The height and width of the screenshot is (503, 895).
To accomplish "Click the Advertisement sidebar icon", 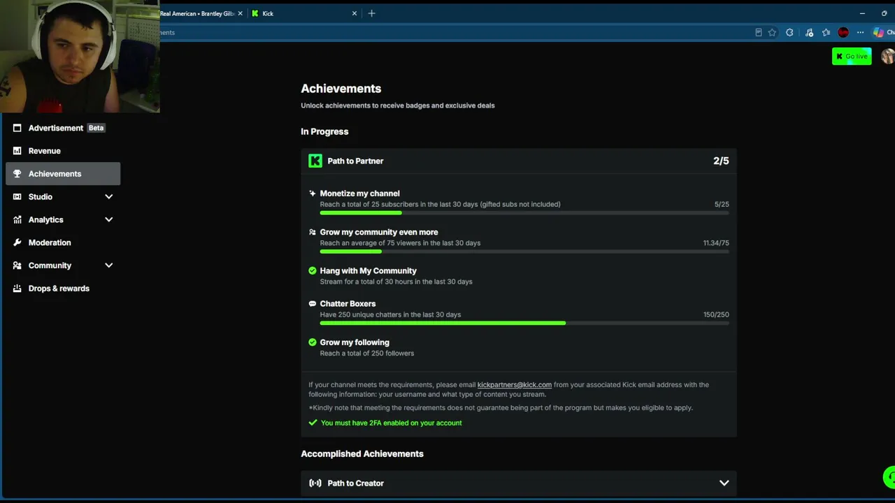I will point(17,128).
